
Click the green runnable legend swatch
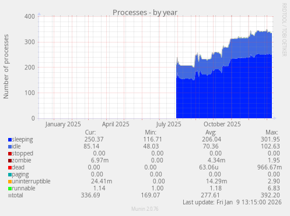[x=10, y=189]
